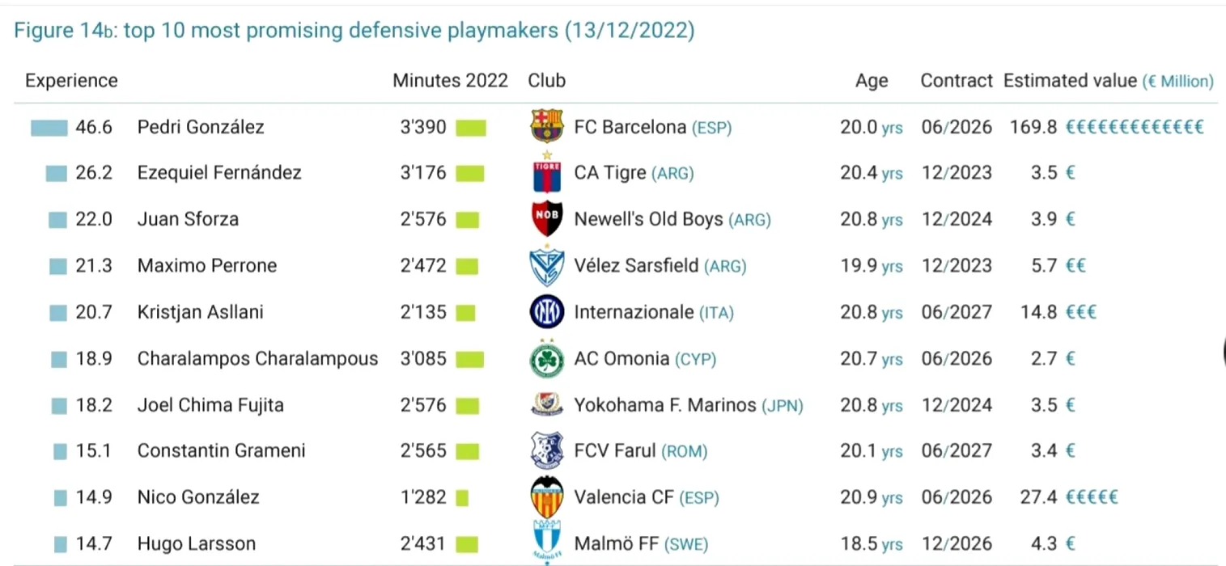Click the FC Barcelona club crest
1226x566 pixels.
point(546,126)
